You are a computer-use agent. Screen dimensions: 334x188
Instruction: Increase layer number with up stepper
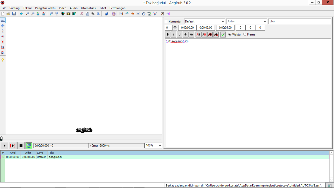click(175, 26)
